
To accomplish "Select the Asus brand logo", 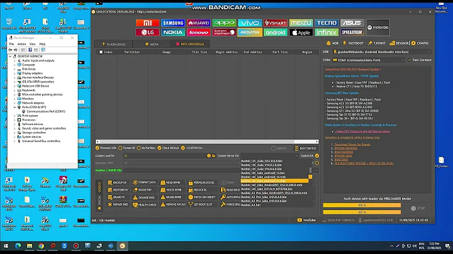I will coord(352,23).
